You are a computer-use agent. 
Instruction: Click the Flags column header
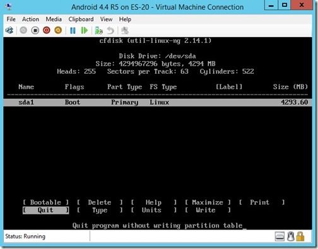point(74,87)
